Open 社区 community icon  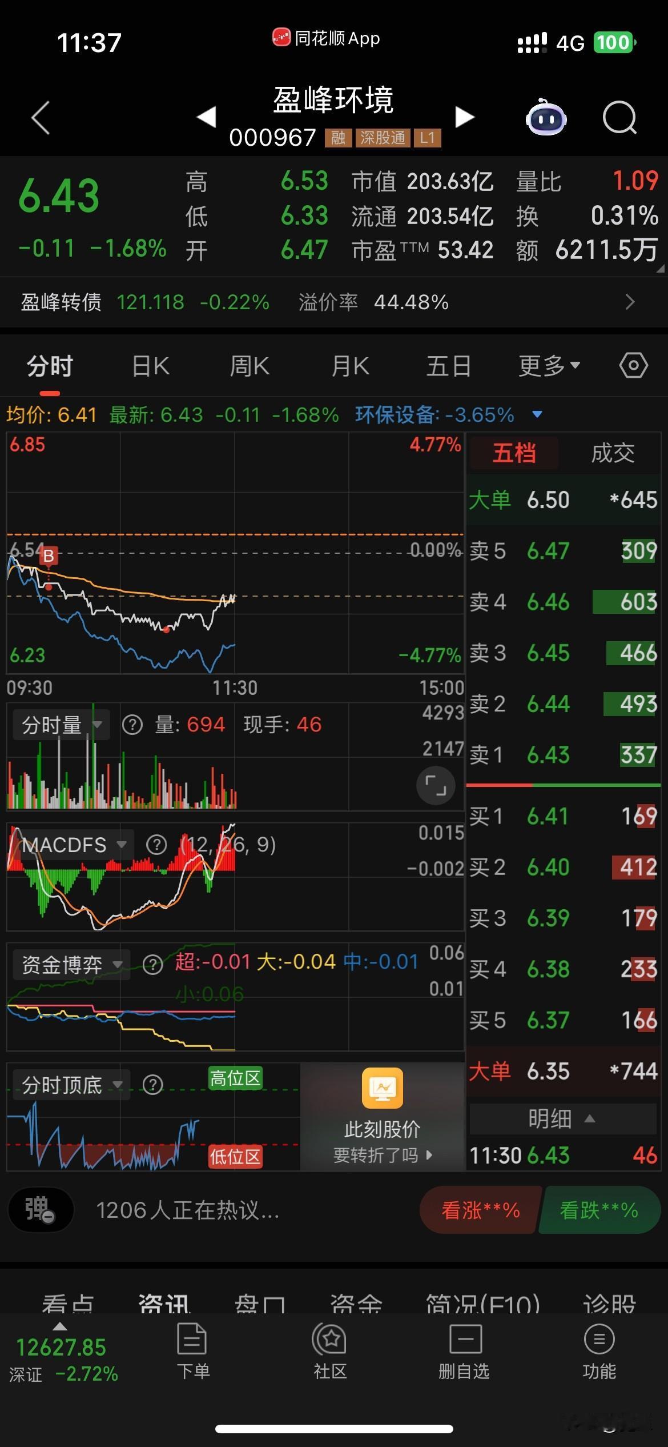click(329, 1352)
